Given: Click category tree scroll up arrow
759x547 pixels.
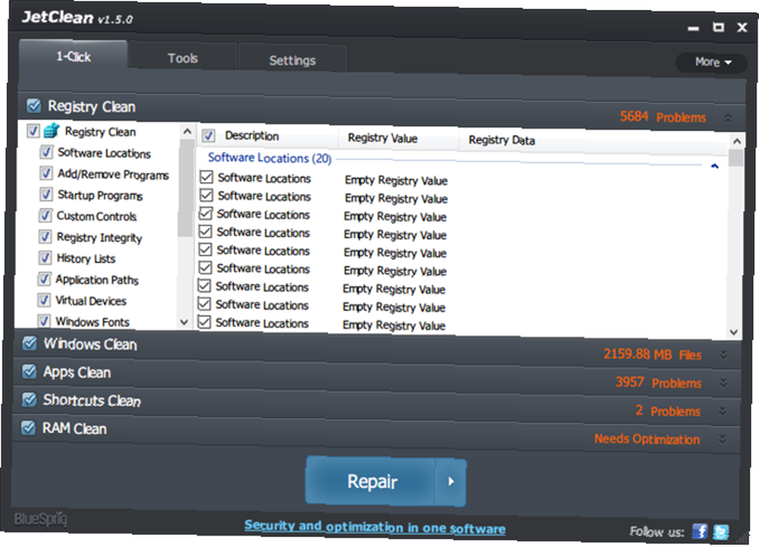Looking at the screenshot, I should tap(187, 131).
